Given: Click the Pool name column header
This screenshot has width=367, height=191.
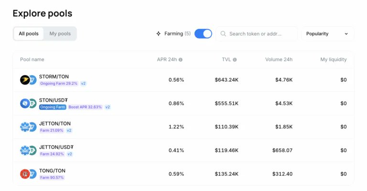Looking at the screenshot, I should pyautogui.click(x=32, y=59).
